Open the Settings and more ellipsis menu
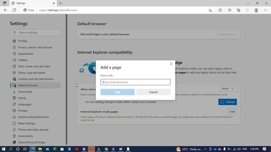 pyautogui.click(x=265, y=10)
